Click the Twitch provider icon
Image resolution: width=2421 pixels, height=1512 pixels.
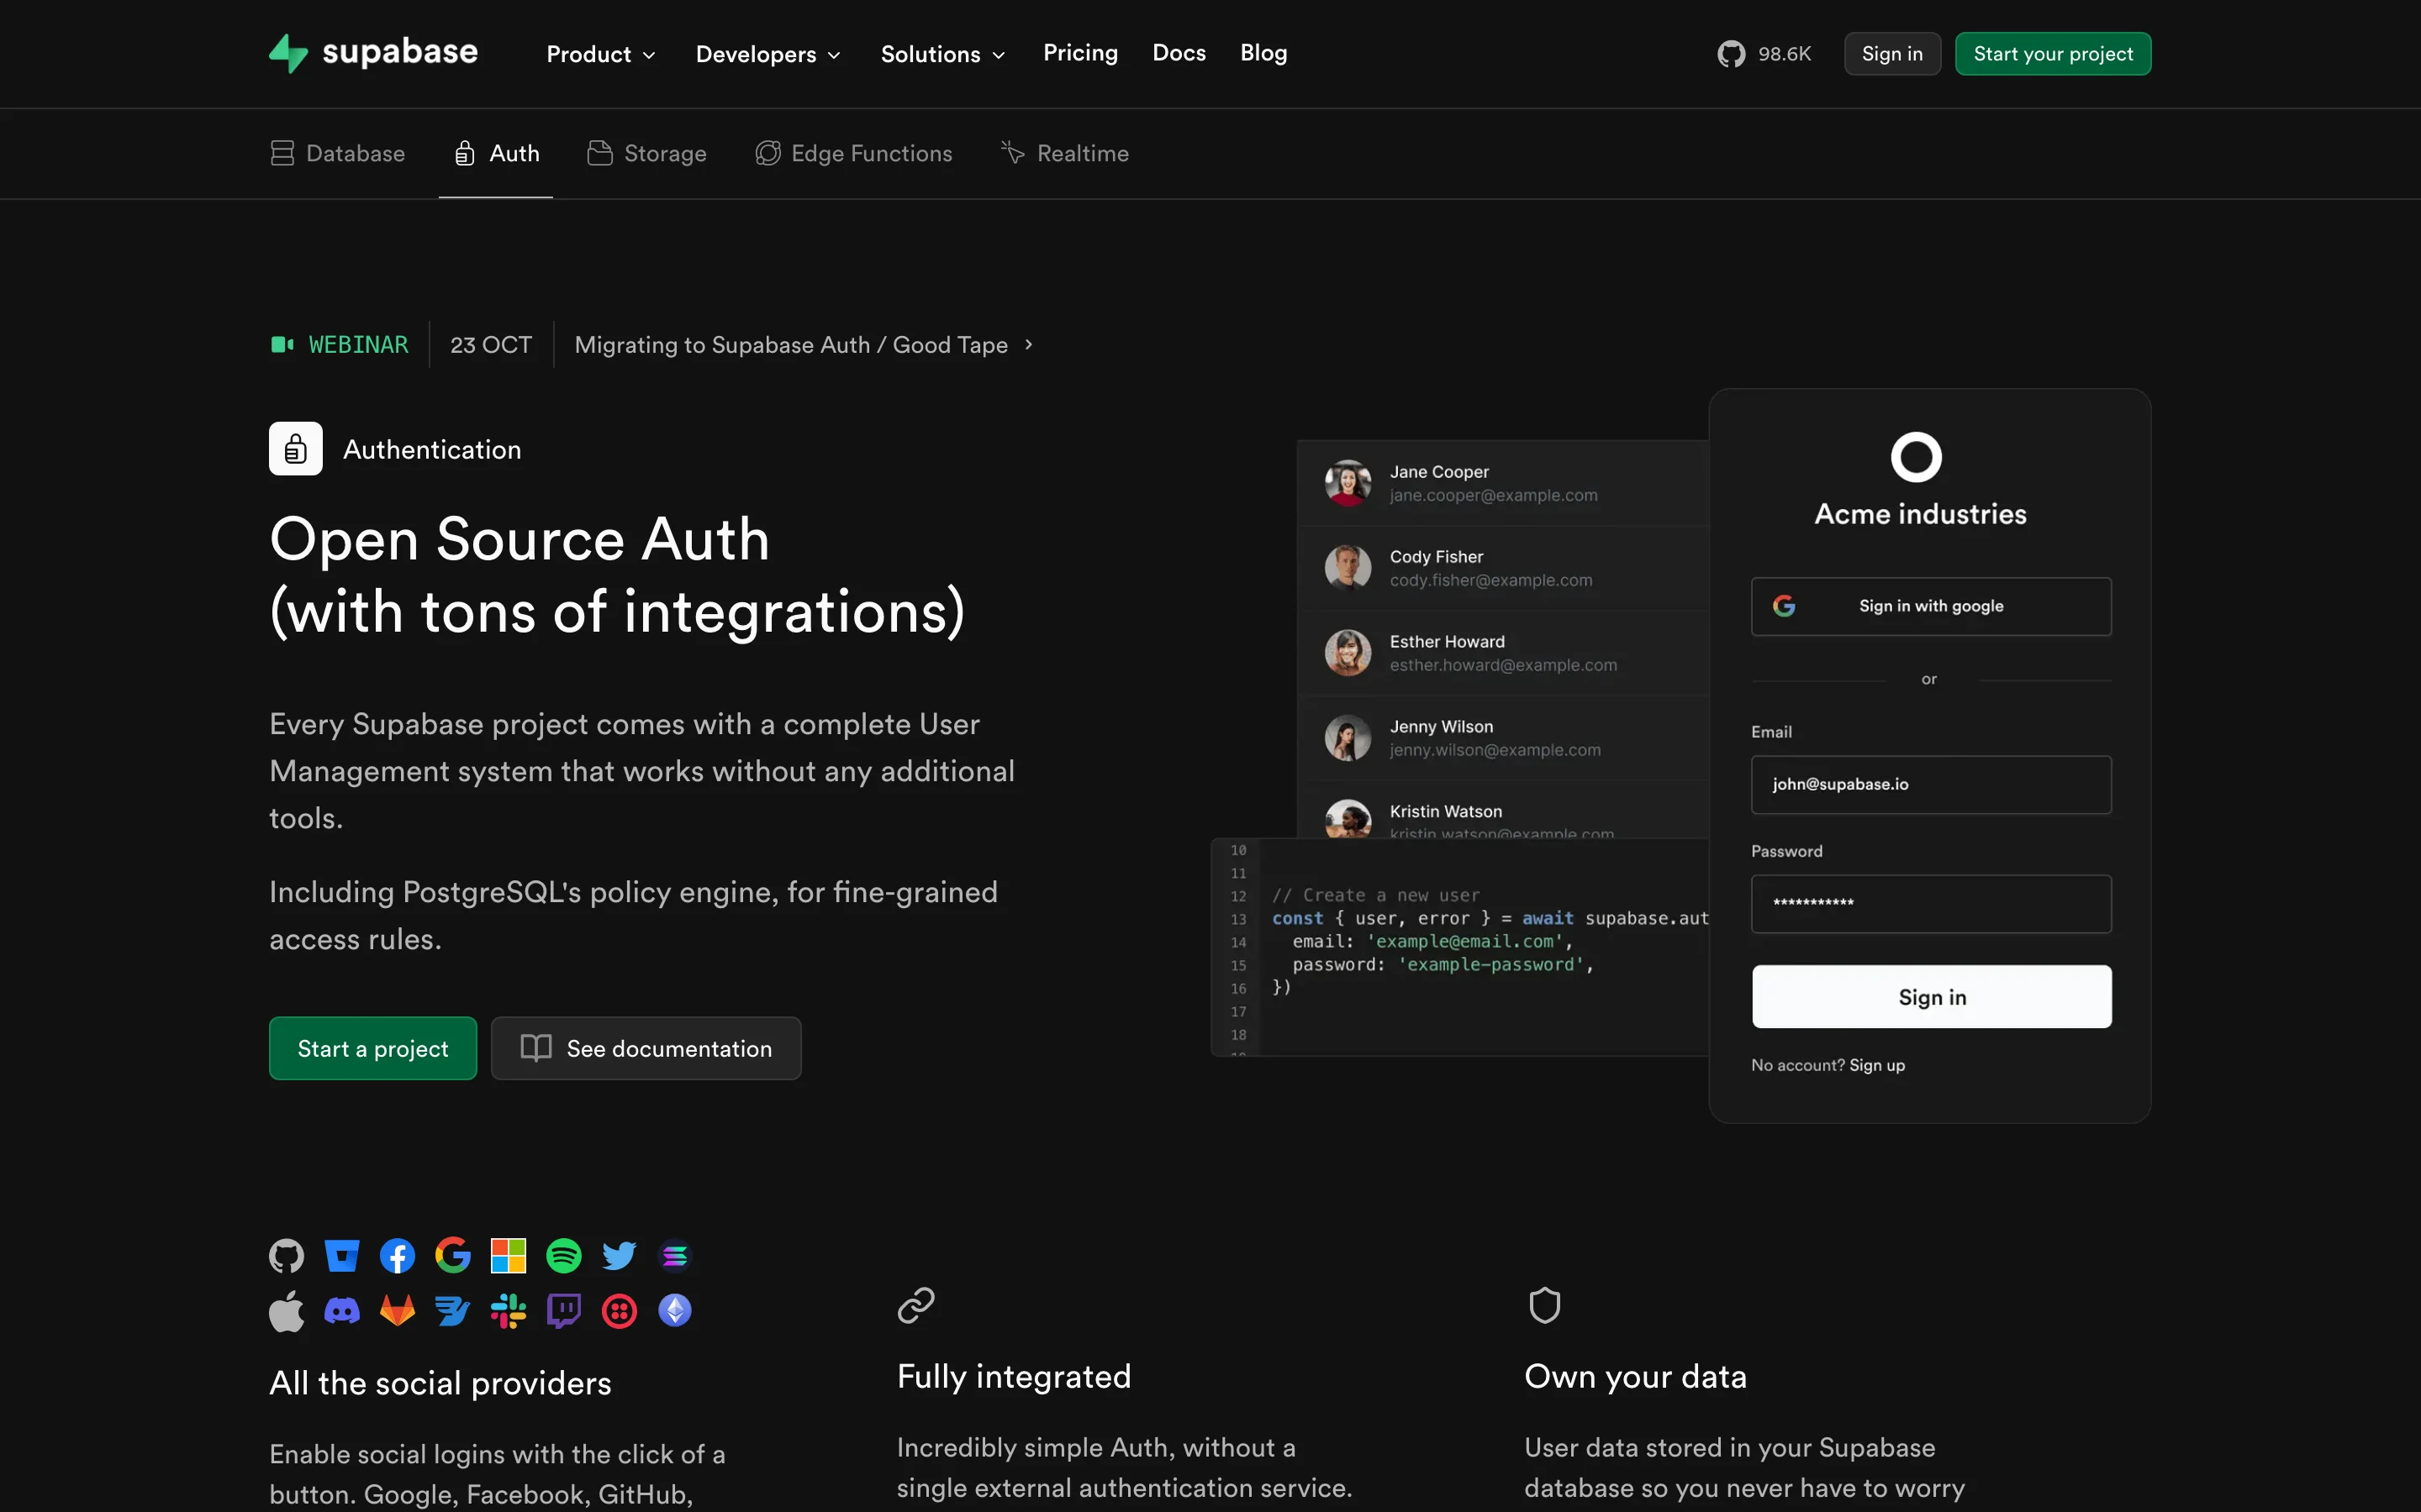(x=564, y=1310)
